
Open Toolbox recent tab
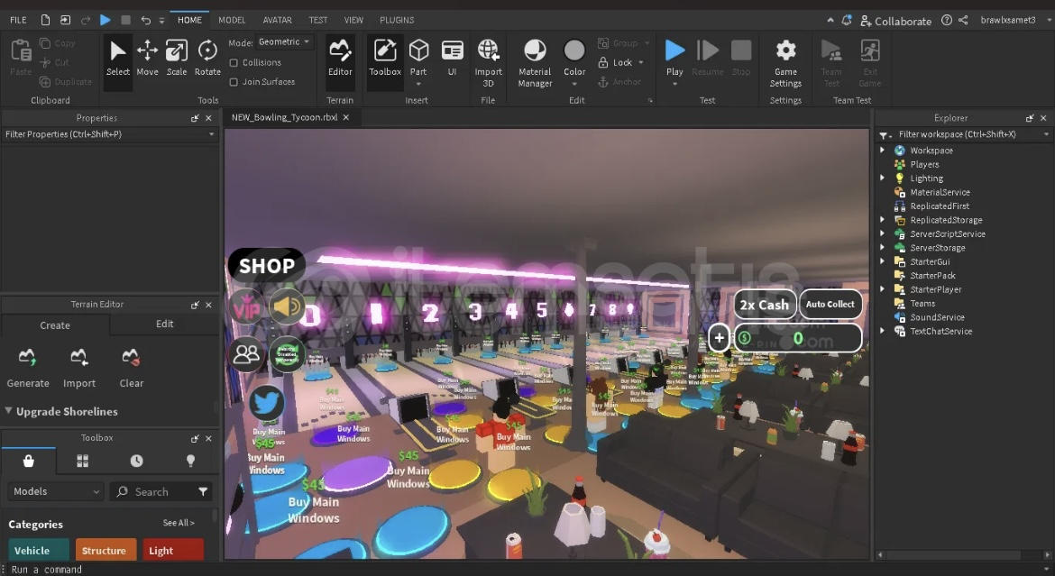pos(136,461)
